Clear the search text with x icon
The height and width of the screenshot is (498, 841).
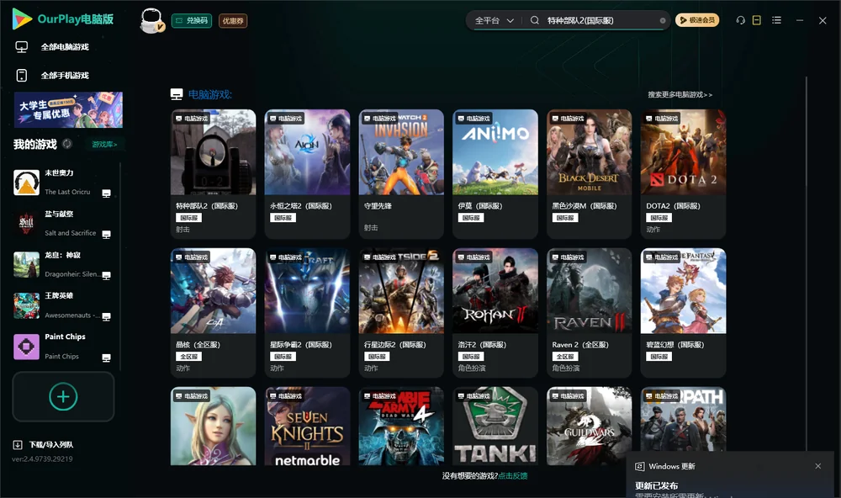point(663,21)
